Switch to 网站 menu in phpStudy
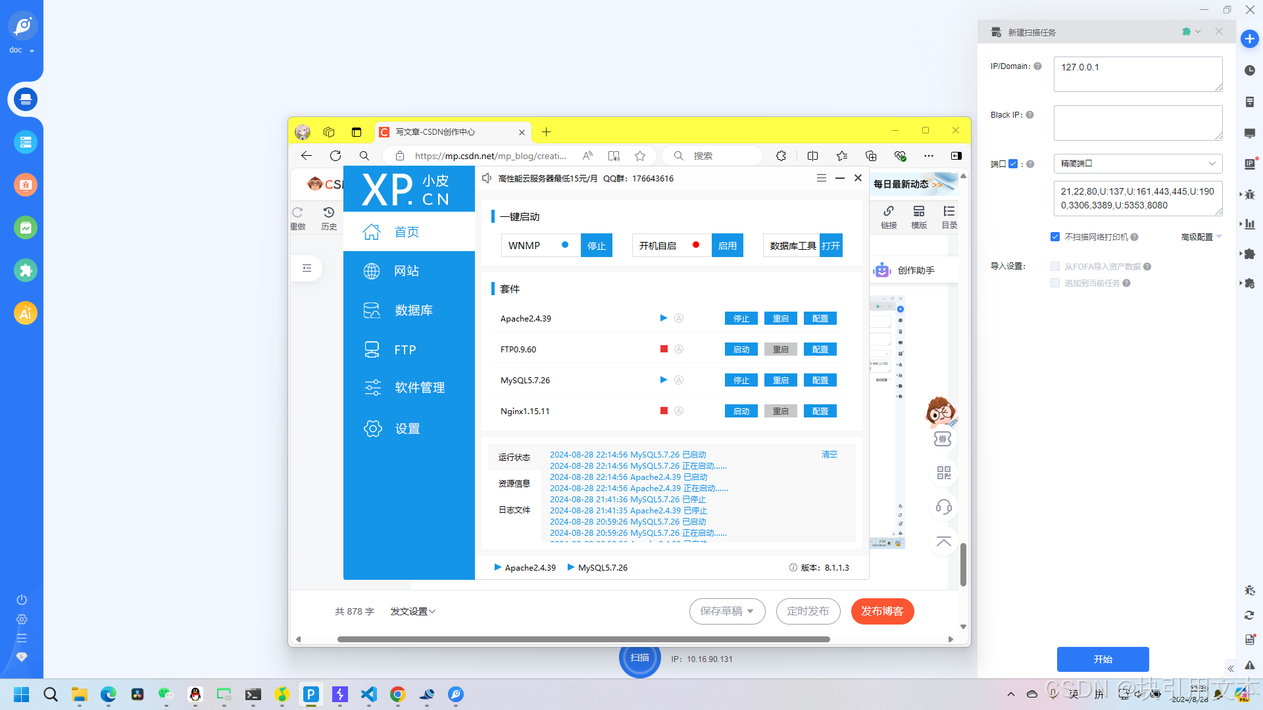Viewport: 1263px width, 710px height. point(406,271)
